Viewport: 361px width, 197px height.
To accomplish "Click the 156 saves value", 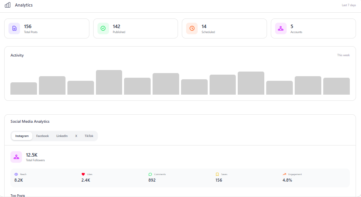I will pyautogui.click(x=219, y=180).
